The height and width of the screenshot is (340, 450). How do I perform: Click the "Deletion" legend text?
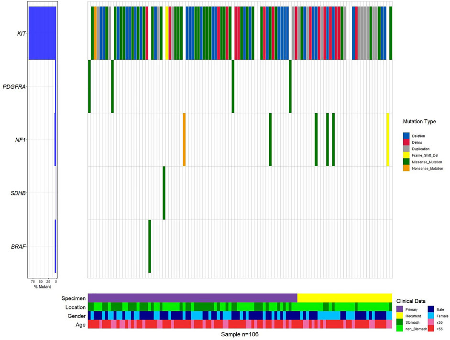point(418,136)
